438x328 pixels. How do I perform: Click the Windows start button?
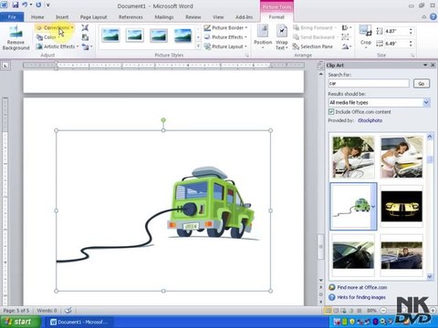point(20,322)
